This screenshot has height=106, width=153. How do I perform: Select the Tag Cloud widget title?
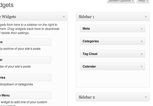tap(90, 54)
